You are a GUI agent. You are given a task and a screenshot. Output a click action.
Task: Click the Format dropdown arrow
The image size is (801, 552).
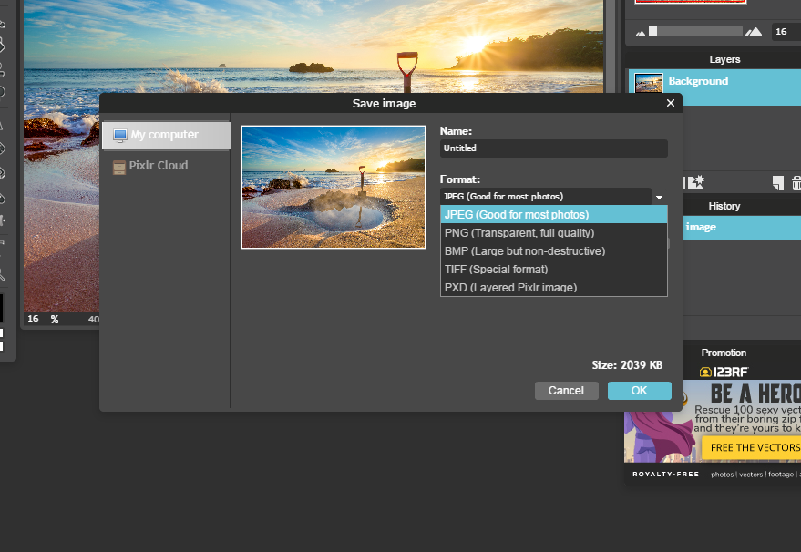(659, 197)
